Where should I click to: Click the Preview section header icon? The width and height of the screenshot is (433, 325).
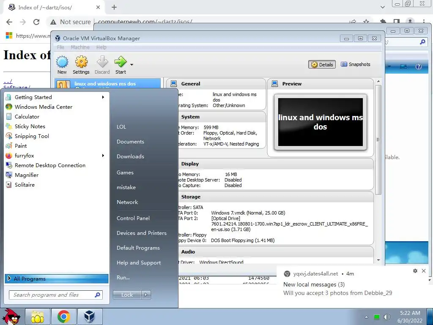coord(275,83)
